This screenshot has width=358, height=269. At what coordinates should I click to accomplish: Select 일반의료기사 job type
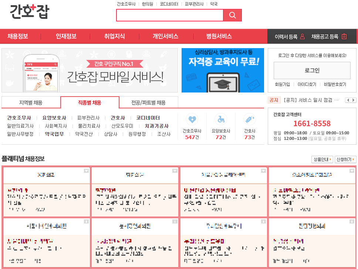20,126
